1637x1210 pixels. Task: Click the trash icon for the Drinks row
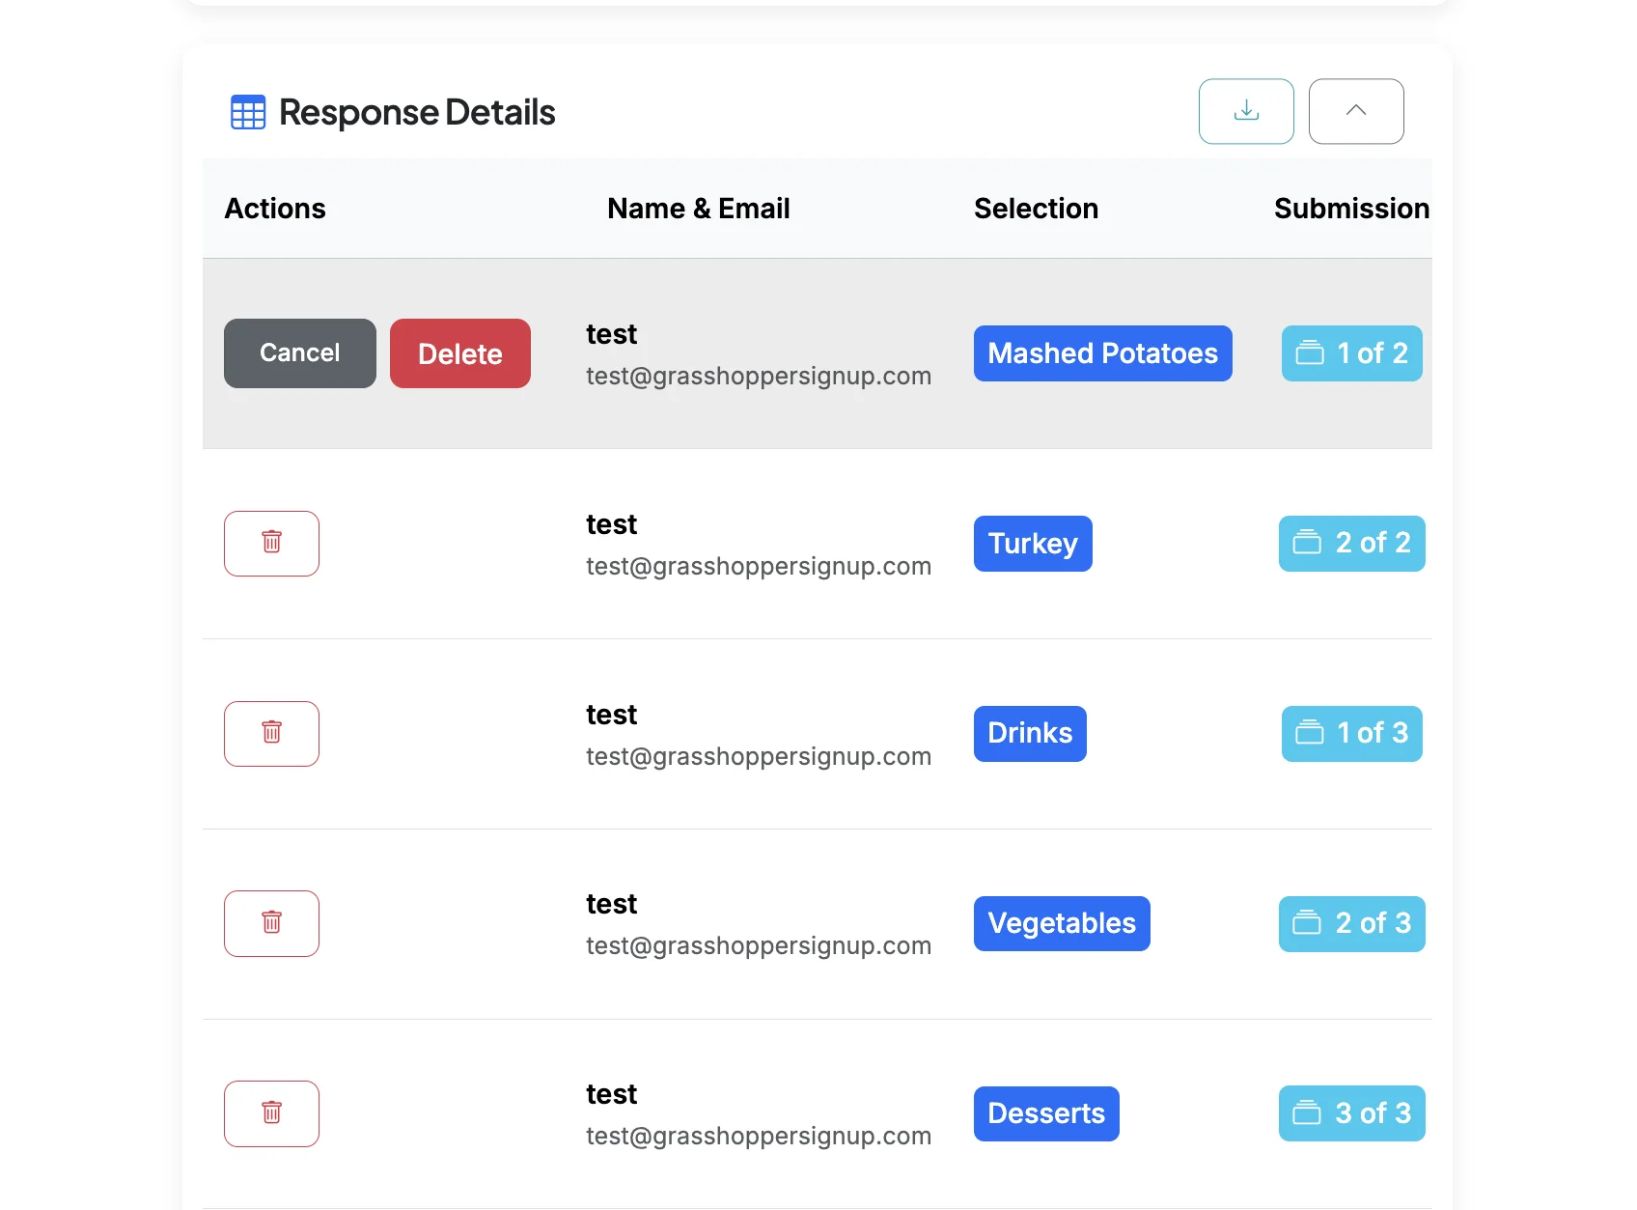[271, 733]
